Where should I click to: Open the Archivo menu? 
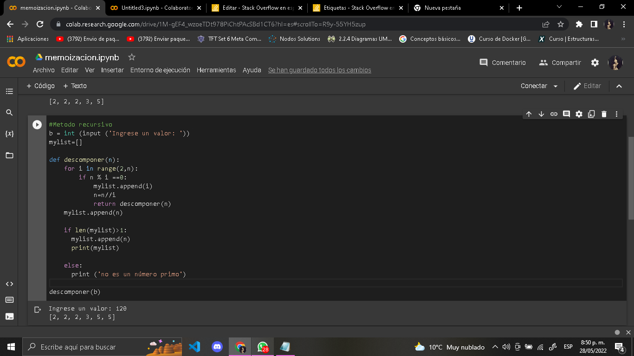coord(44,70)
